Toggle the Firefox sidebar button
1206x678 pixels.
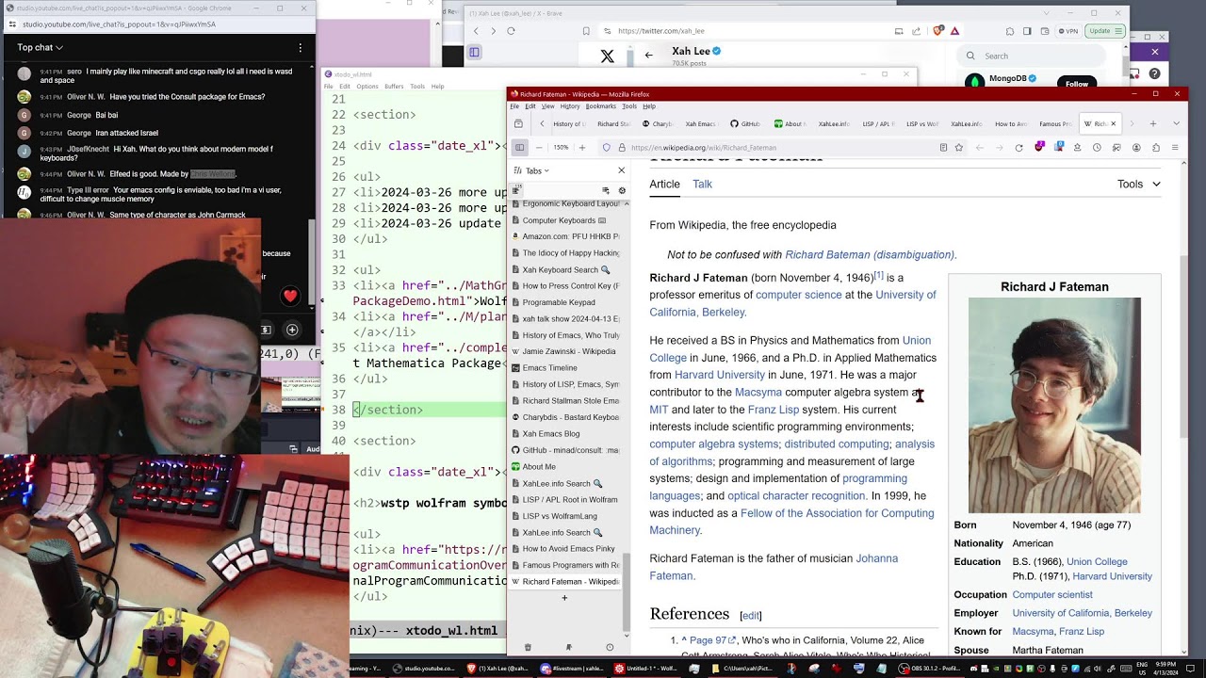click(x=519, y=147)
